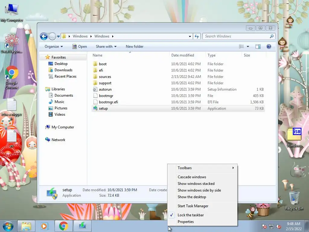Select the support folder
309x232 pixels.
coord(105,83)
